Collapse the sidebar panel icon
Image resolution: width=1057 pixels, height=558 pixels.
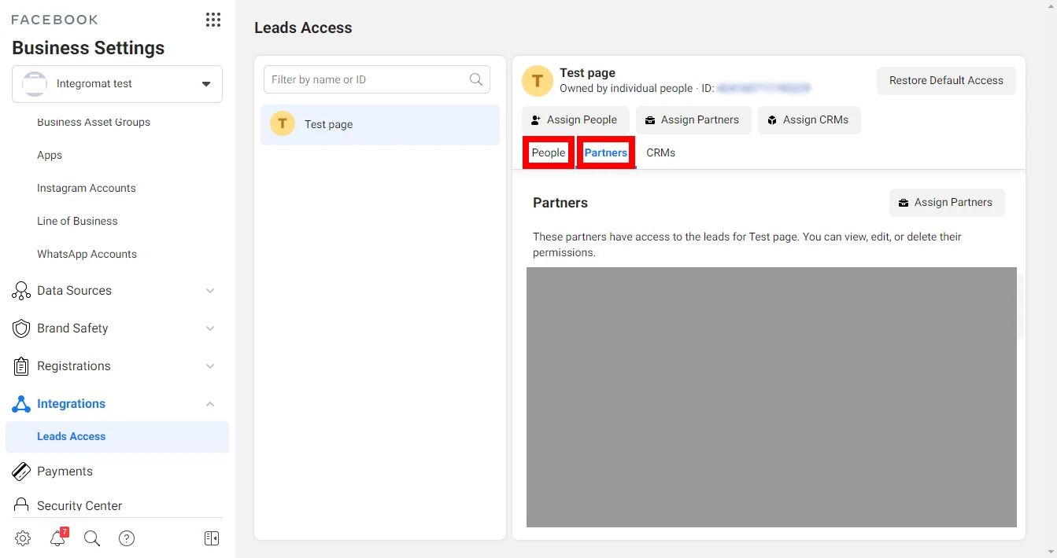tap(212, 538)
